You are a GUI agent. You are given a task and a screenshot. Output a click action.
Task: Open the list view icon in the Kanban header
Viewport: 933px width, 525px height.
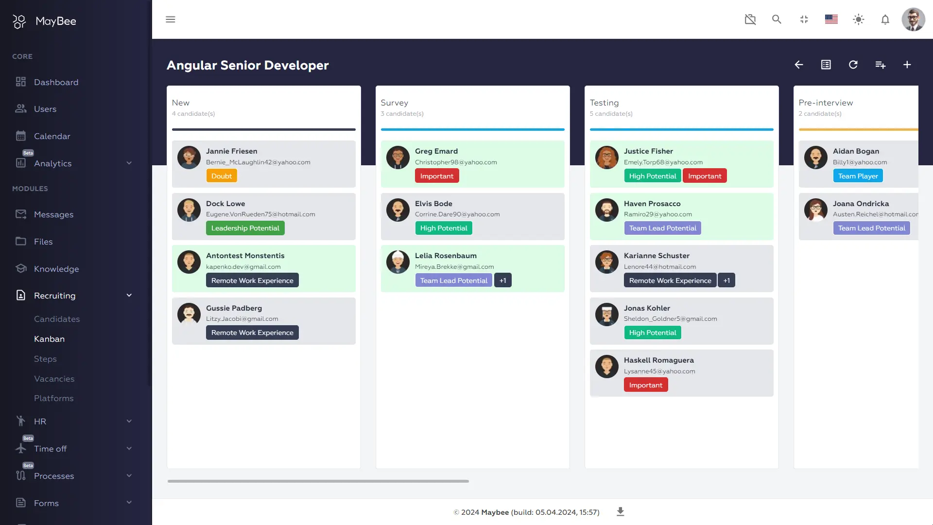[x=826, y=65]
